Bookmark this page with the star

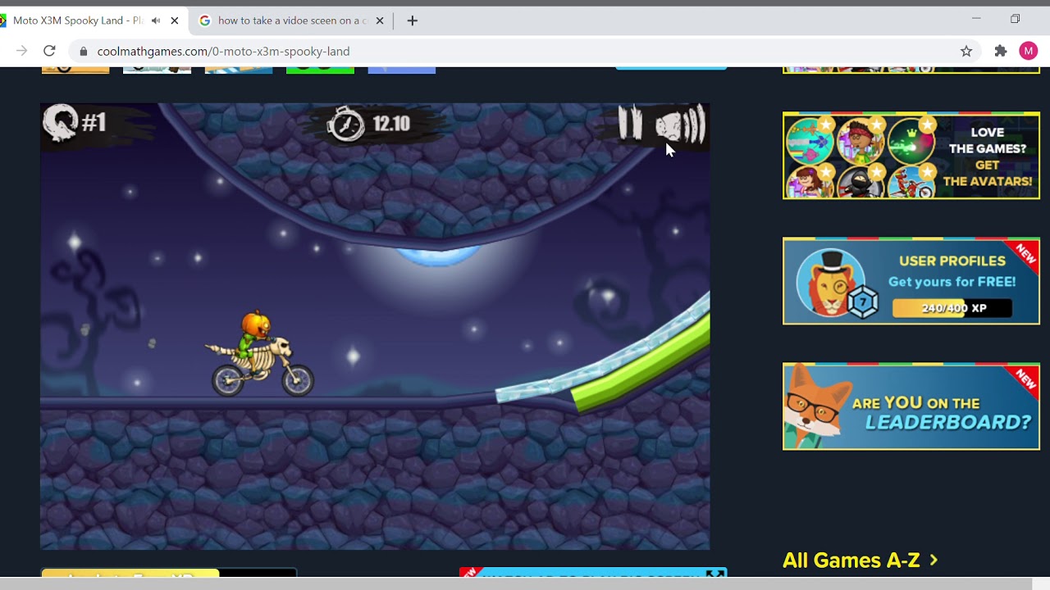click(966, 51)
